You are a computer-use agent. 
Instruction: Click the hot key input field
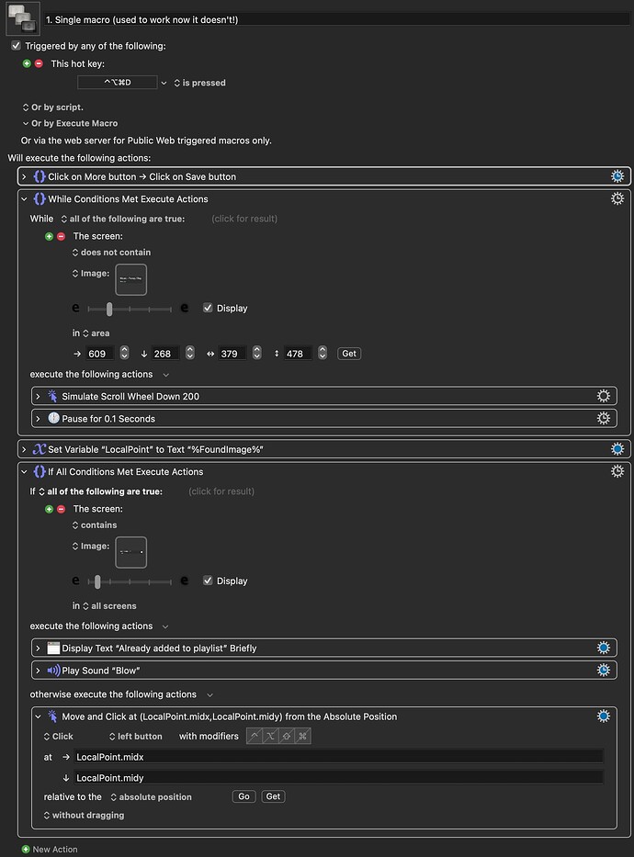click(x=117, y=83)
